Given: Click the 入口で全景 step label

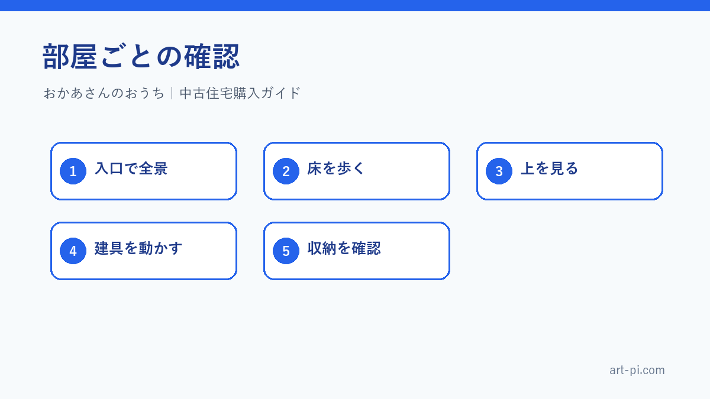Looking at the screenshot, I should 131,168.
